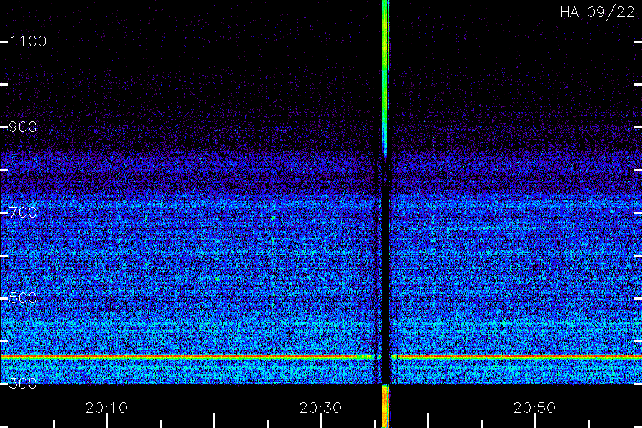Click the 20:30 time axis label
The width and height of the screenshot is (642, 428).
[320, 408]
